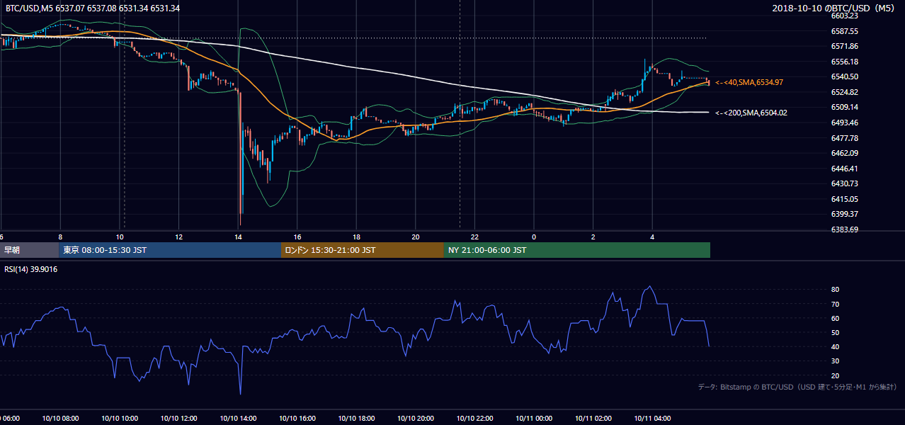
Task: Click the 10/10 20:00 time label
Action: pos(416,419)
